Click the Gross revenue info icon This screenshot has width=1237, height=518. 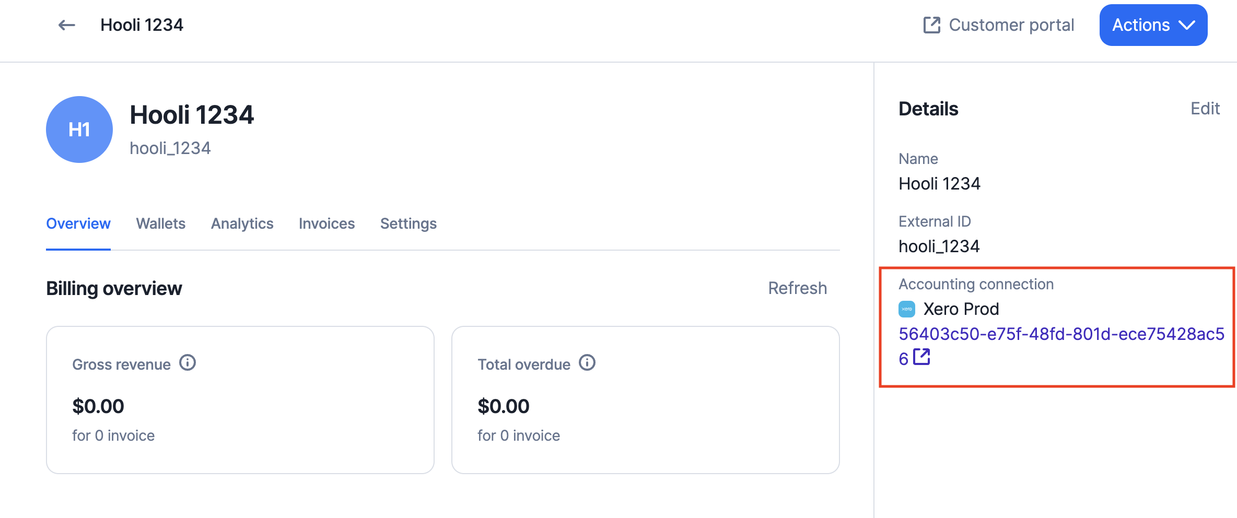(188, 363)
